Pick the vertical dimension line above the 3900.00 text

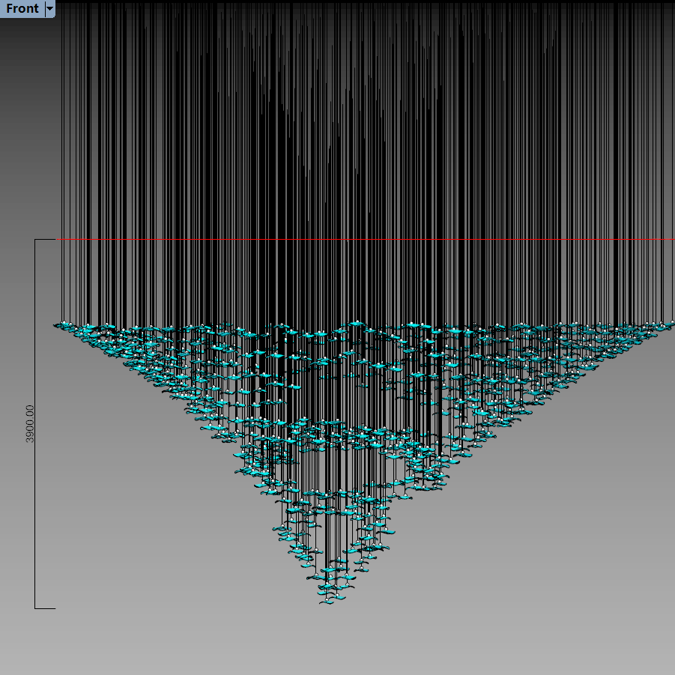(x=34, y=322)
